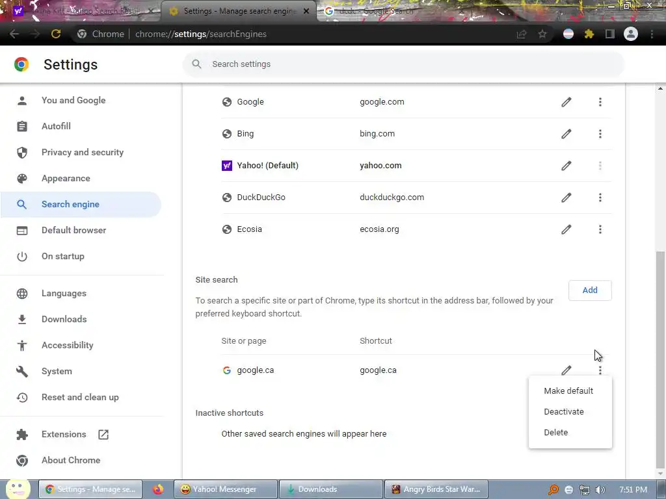Choose Make default from context menu
Viewport: 666px width, 499px height.
[570, 390]
